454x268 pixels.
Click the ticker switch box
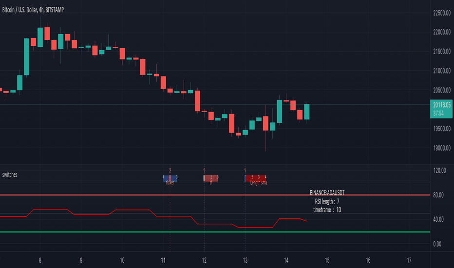pyautogui.click(x=170, y=178)
